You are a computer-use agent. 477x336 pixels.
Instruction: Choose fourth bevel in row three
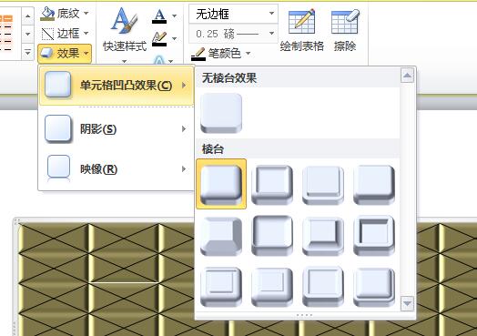tap(374, 287)
